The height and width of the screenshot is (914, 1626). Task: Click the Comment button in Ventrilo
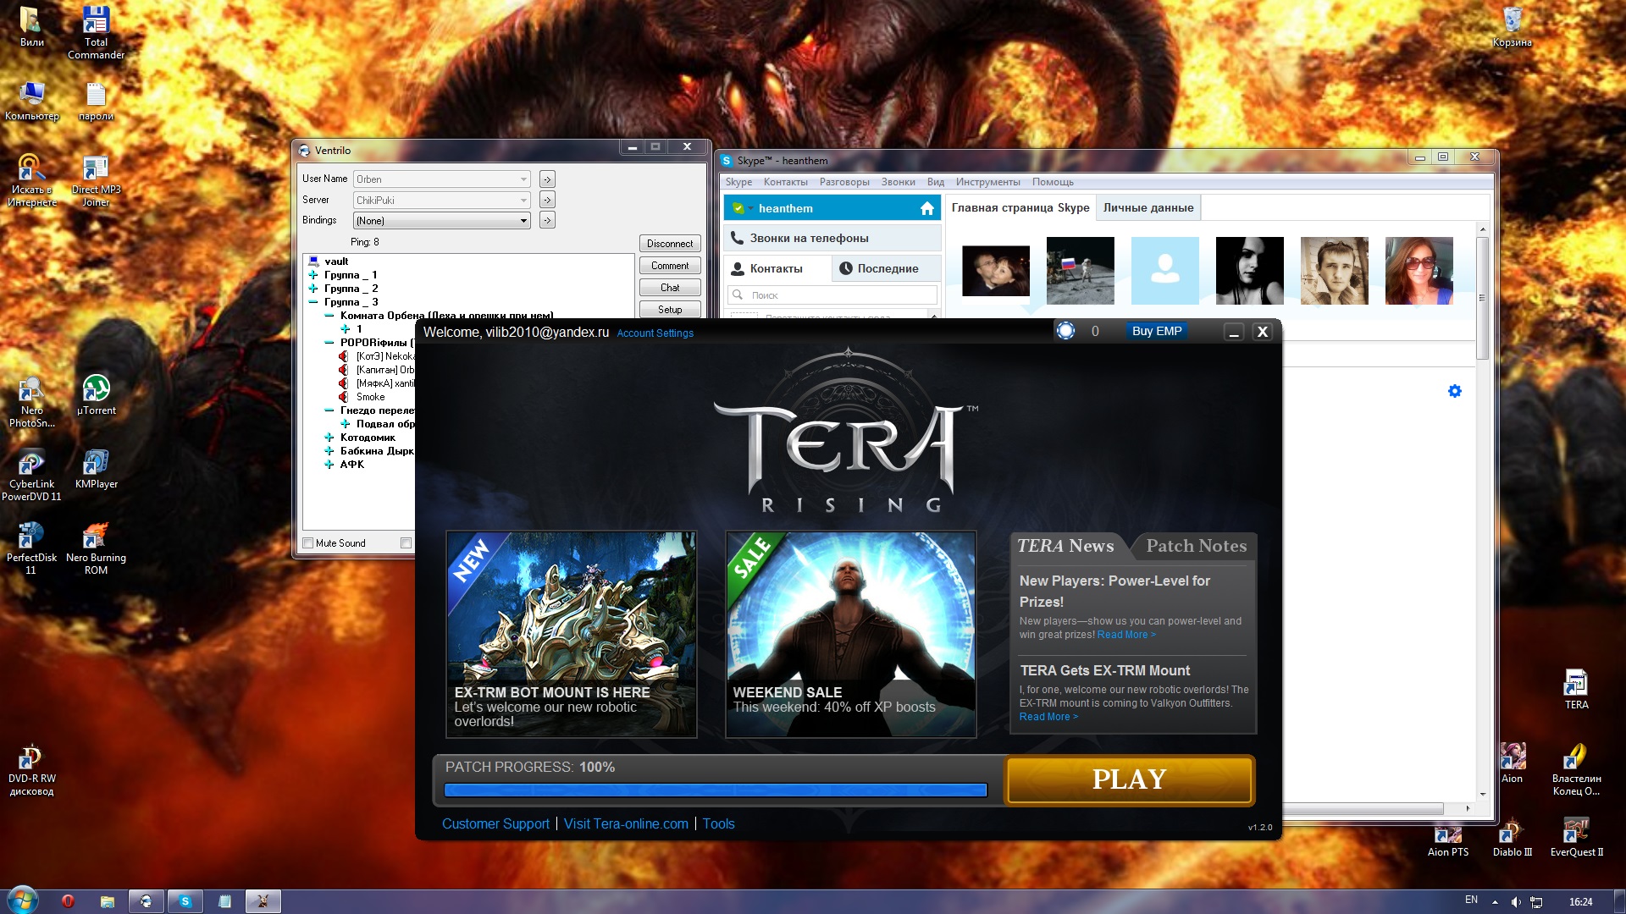point(670,266)
